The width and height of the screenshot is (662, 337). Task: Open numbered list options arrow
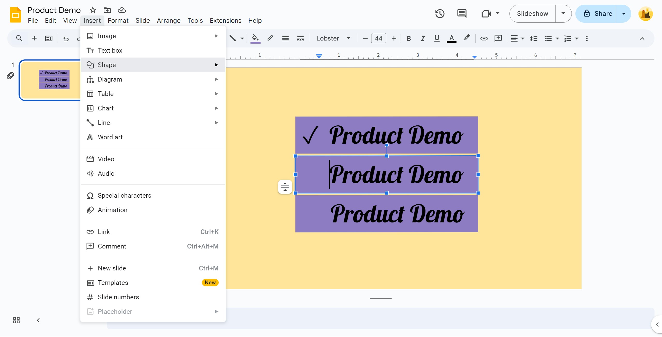[x=576, y=38]
